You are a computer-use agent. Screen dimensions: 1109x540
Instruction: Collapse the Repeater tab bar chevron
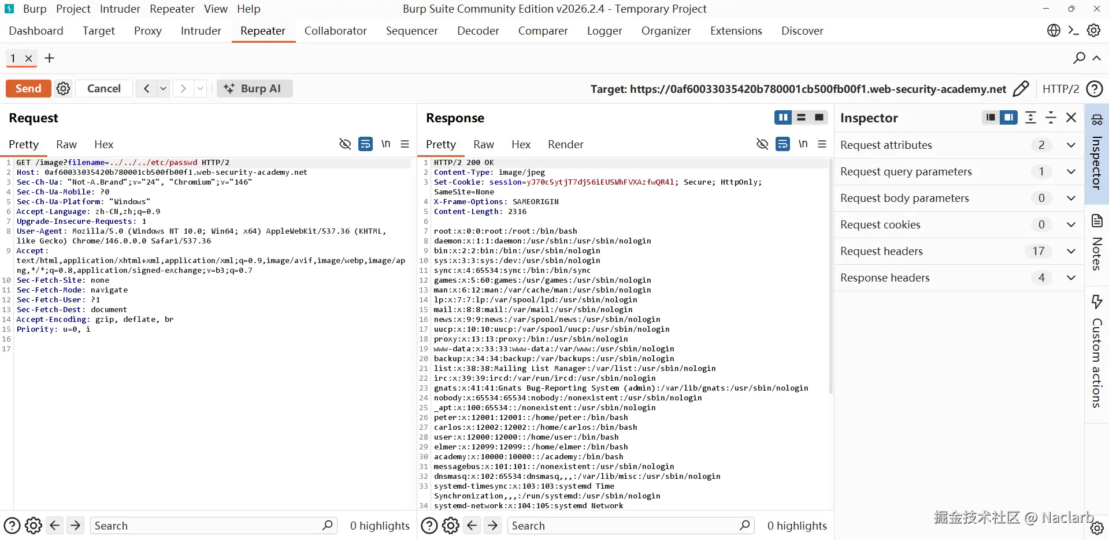pos(1096,58)
